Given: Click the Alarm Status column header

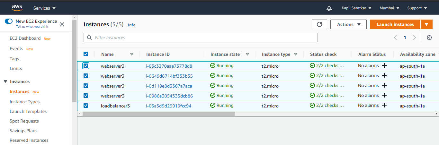Looking at the screenshot, I should coord(372,54).
